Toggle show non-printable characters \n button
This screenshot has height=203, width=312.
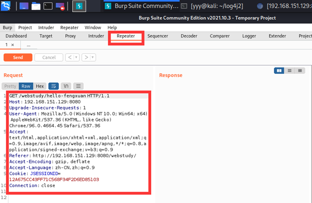tap(66, 86)
